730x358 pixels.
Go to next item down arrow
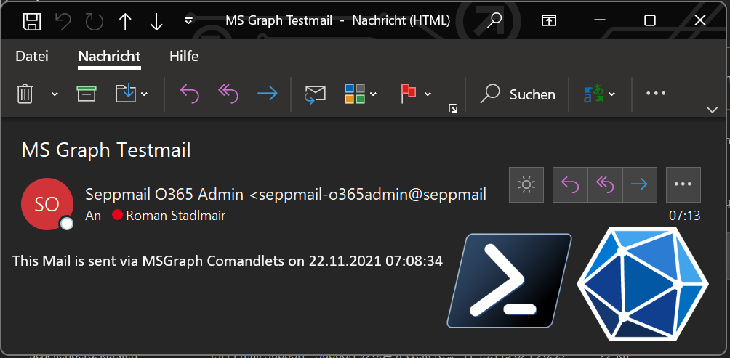(x=156, y=21)
